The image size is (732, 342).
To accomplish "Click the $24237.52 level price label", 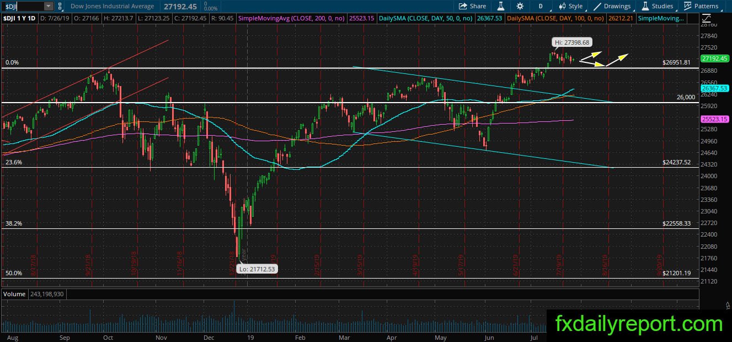I will click(x=676, y=163).
